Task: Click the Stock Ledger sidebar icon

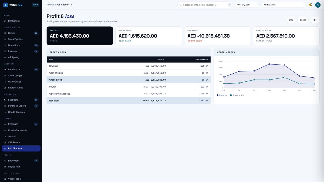Action: (x=5, y=75)
